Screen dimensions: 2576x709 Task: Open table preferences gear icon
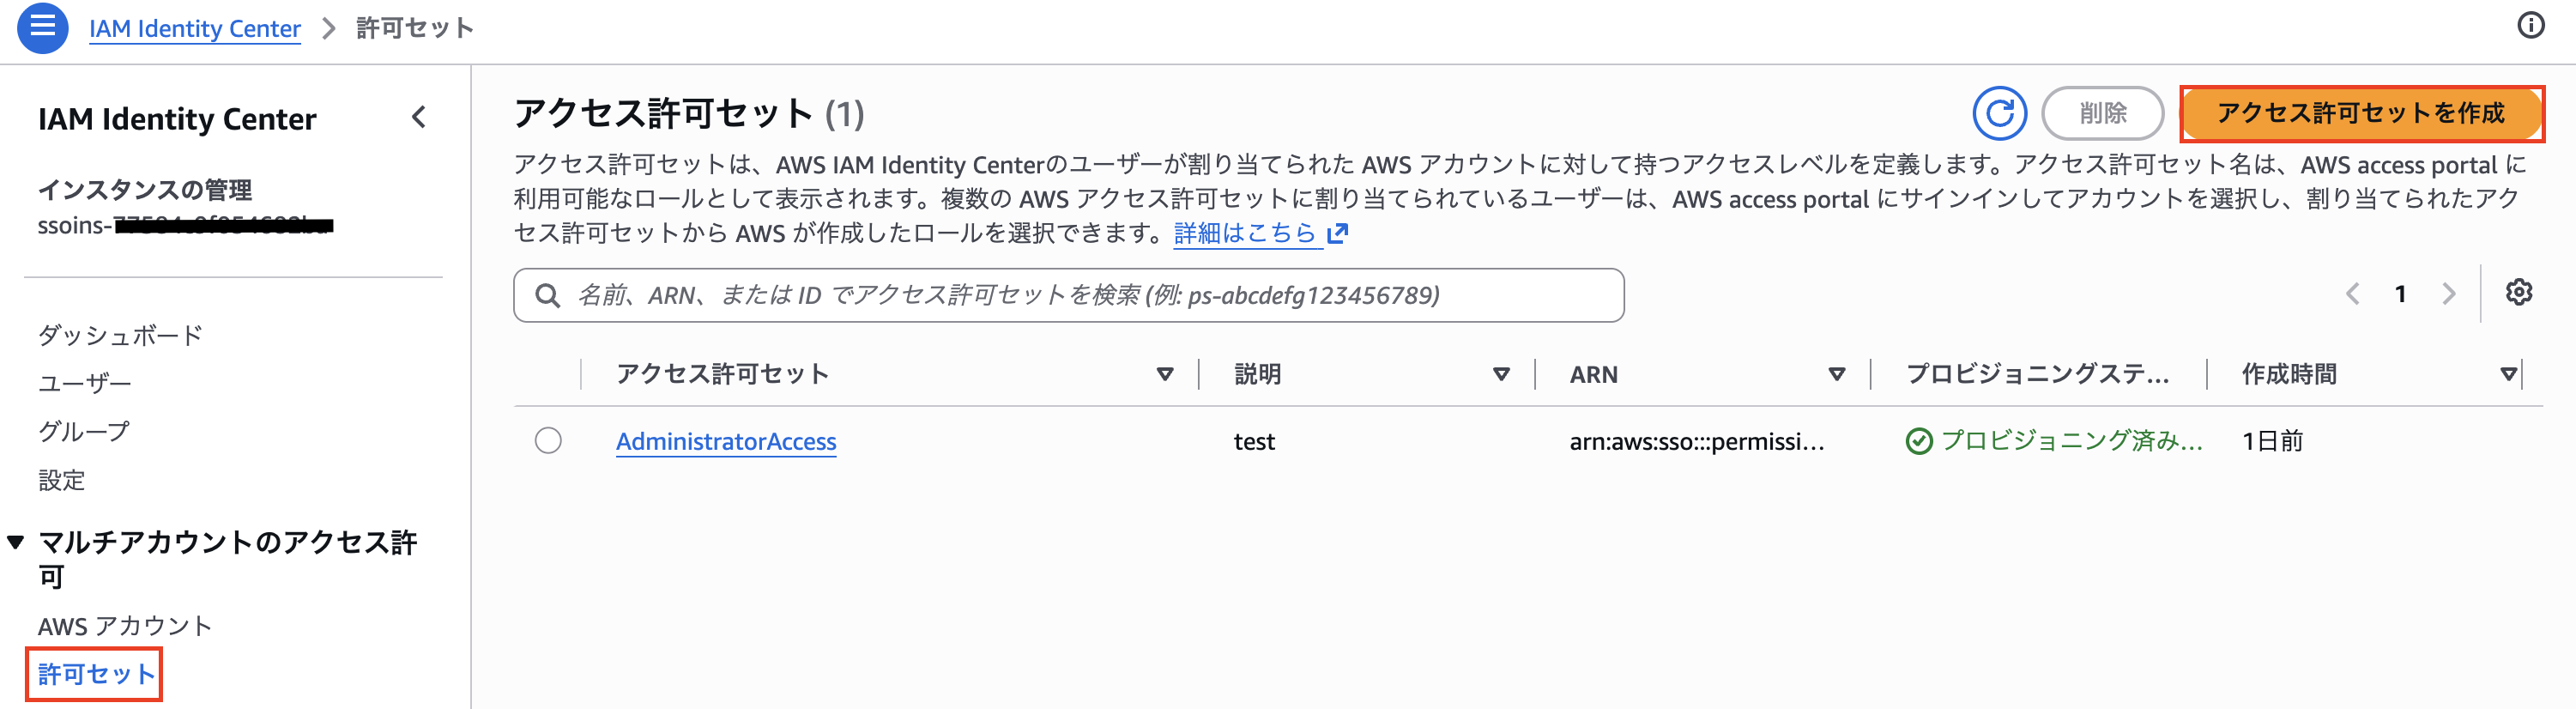tap(2519, 292)
